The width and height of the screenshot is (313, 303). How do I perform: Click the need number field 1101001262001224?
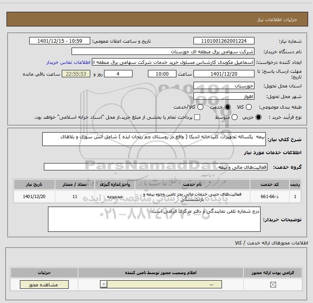(x=224, y=41)
